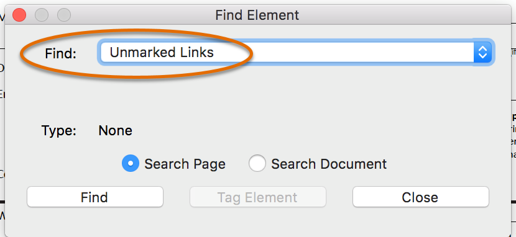Close the dialog with the red window button
The width and height of the screenshot is (516, 237).
tap(19, 15)
